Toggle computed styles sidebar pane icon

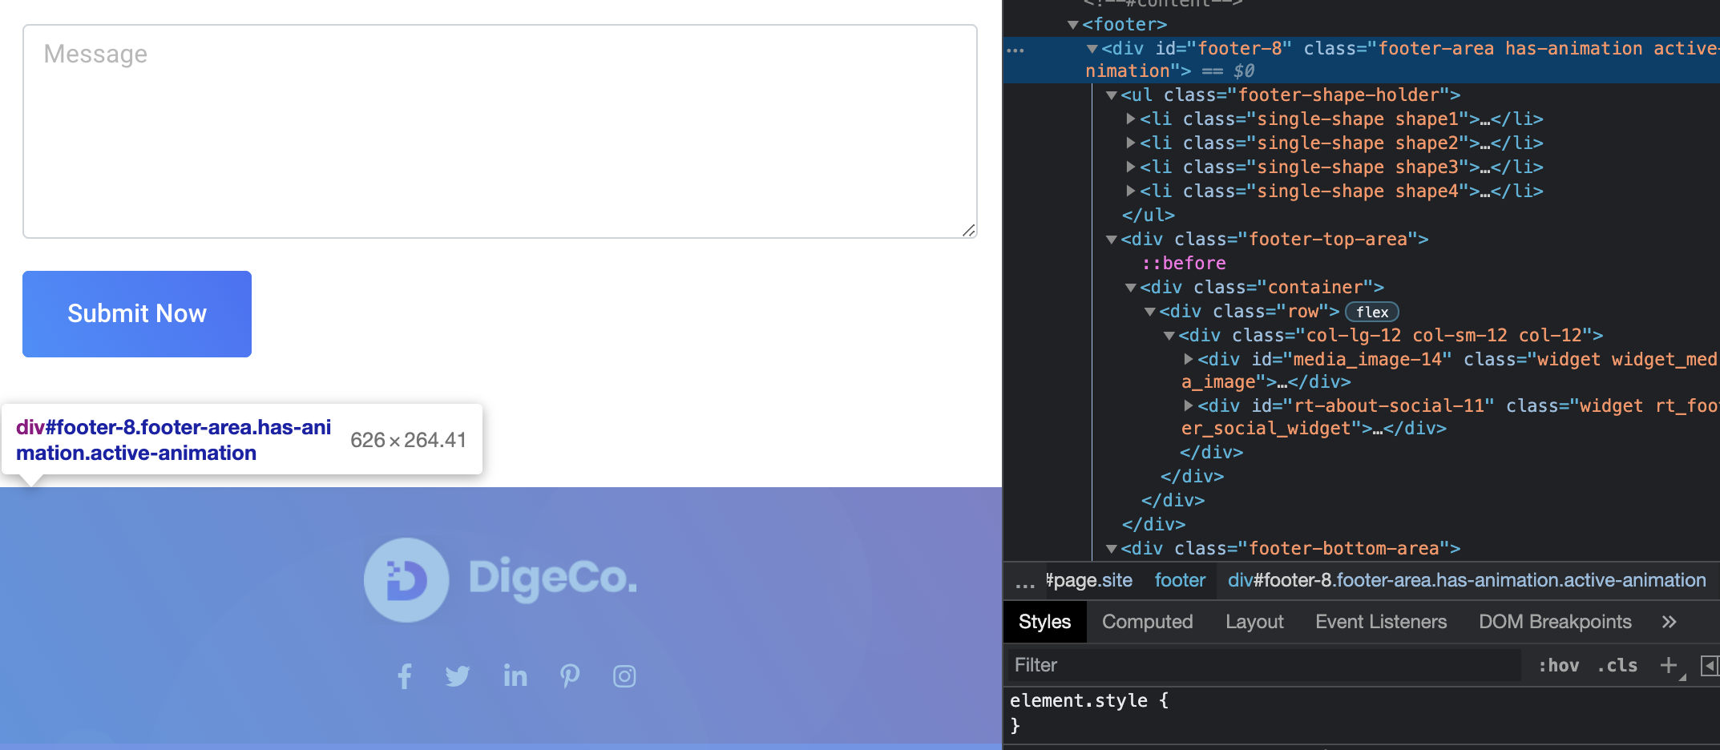coord(1710,665)
